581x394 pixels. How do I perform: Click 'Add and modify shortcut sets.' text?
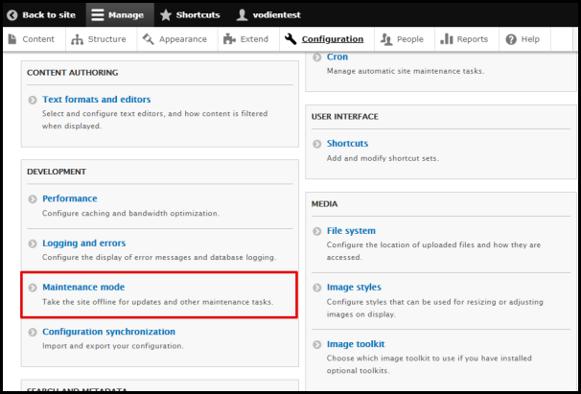(383, 158)
